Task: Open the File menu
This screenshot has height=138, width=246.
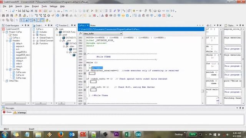Action: coord(4,6)
